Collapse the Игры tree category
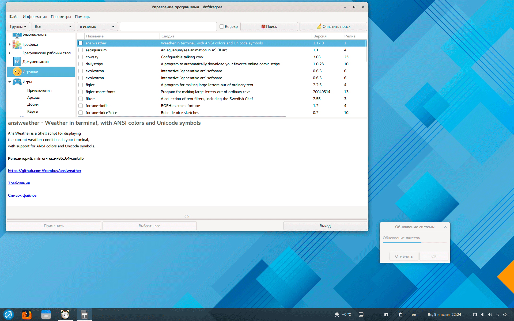 (10, 82)
